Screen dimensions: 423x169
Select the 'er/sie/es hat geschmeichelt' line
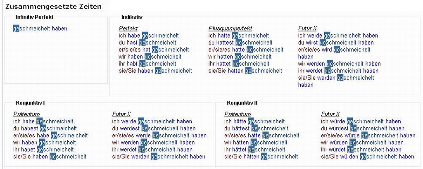(x=154, y=50)
